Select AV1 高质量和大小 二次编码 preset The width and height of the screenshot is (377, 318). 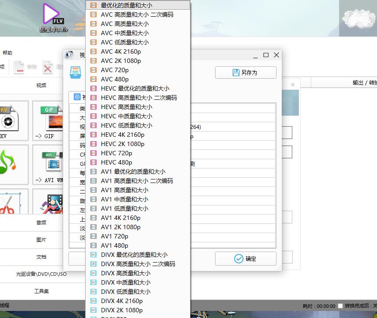click(138, 181)
